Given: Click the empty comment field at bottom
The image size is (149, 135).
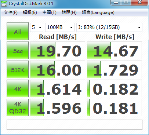Looking at the screenshot, I should [74, 125].
